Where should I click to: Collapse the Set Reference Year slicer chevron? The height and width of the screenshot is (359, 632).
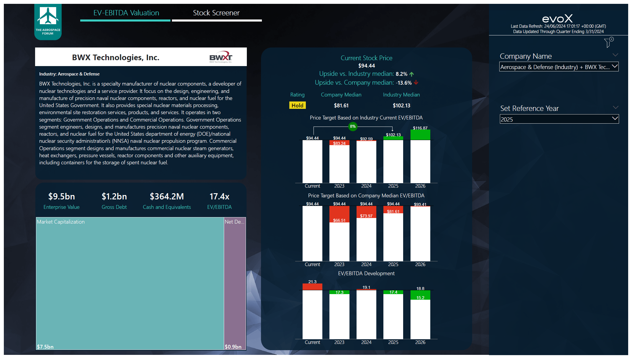click(615, 107)
